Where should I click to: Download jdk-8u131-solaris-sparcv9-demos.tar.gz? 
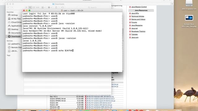click(101, 101)
